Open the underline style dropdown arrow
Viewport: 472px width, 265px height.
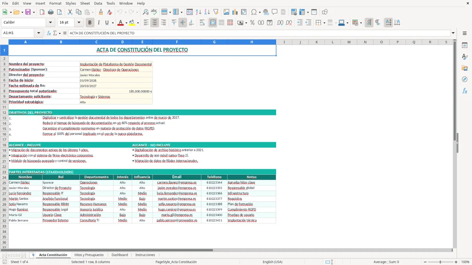point(112,22)
